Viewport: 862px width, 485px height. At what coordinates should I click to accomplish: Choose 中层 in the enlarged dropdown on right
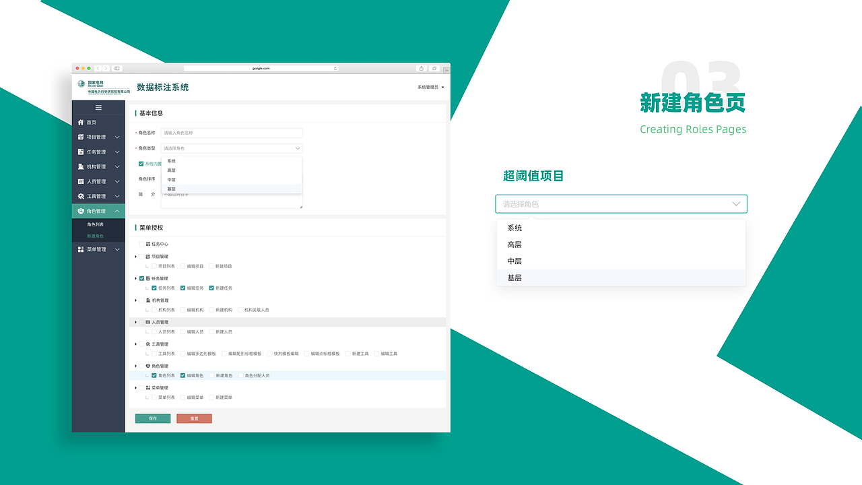[x=621, y=261]
